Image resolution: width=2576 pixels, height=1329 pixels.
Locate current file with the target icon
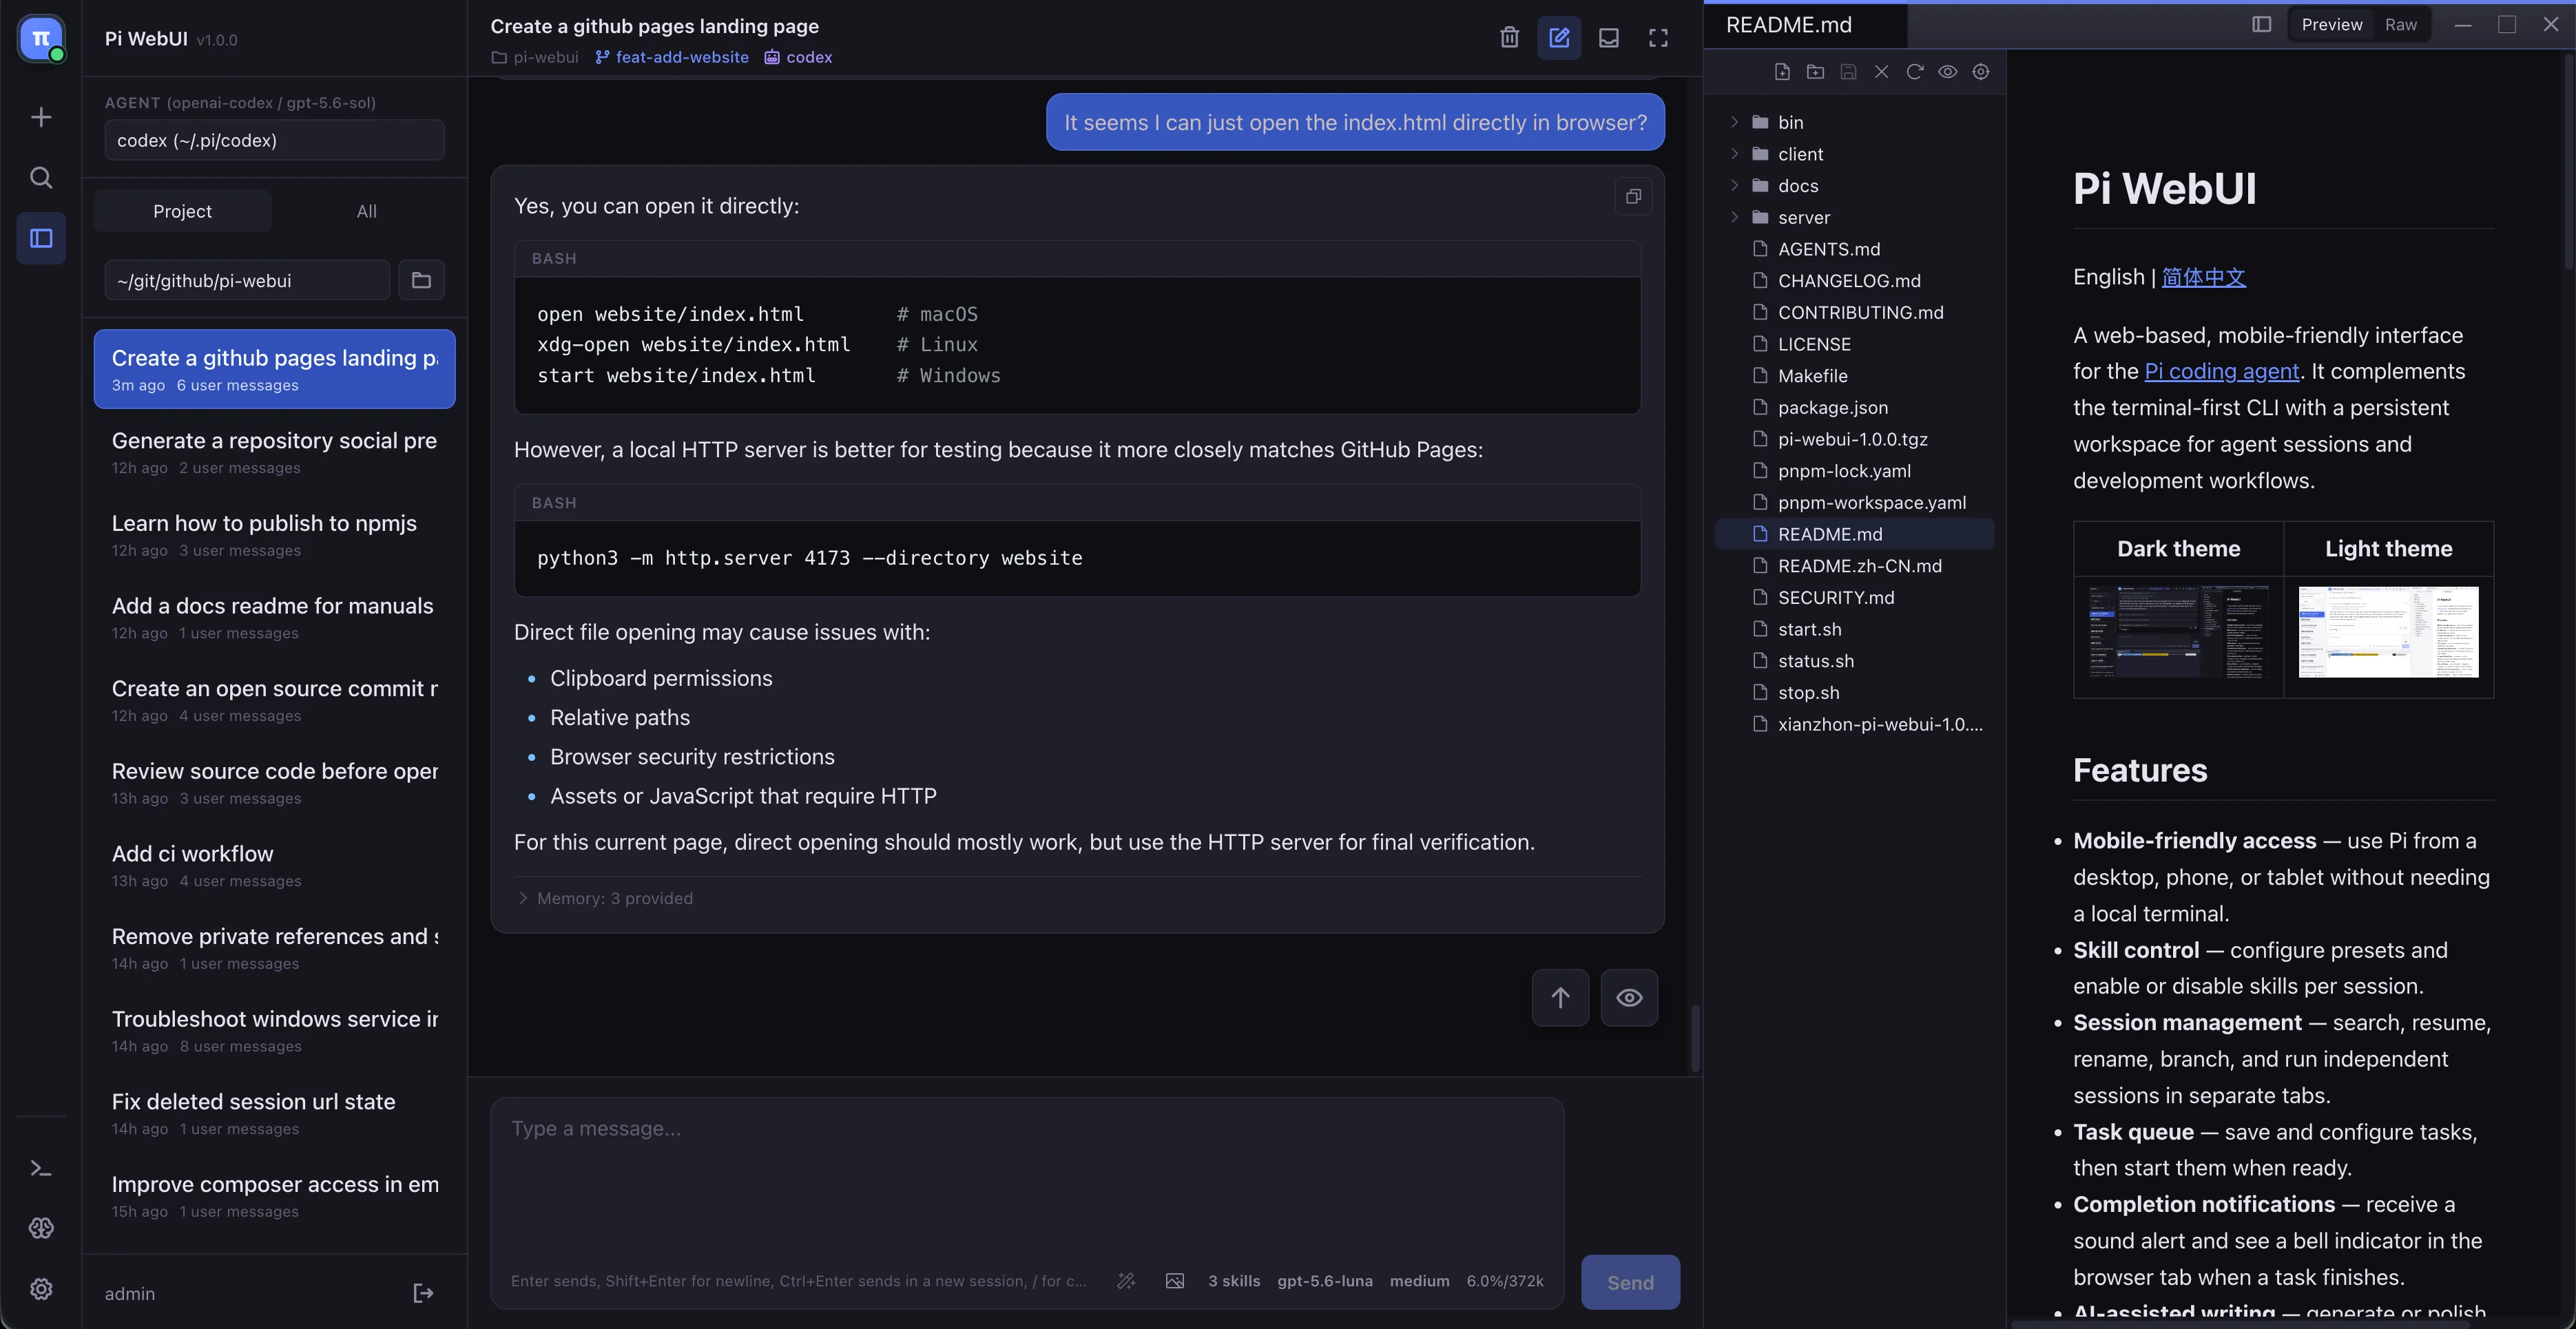(x=1980, y=72)
